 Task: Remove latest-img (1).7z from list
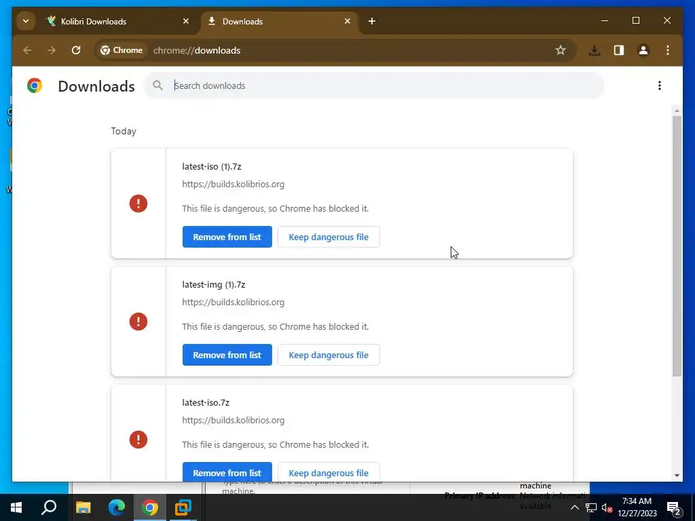point(227,355)
